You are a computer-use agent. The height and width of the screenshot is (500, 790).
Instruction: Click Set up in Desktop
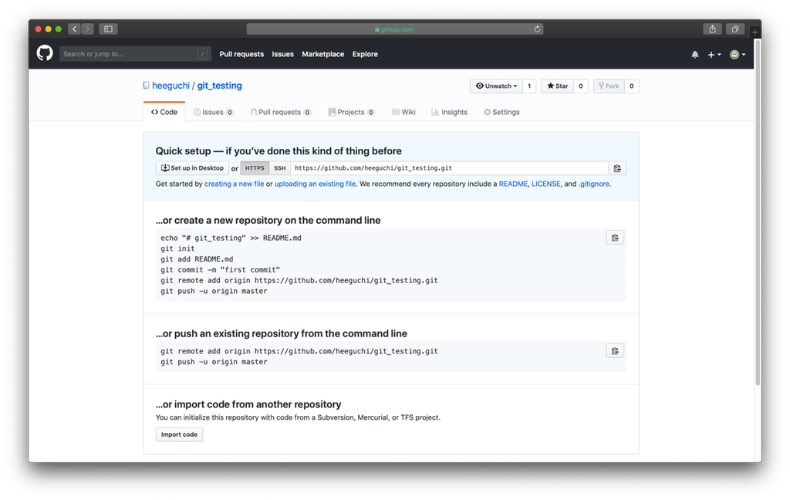coord(192,168)
